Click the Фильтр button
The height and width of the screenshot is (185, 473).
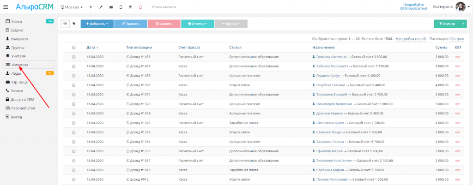[x=447, y=24]
